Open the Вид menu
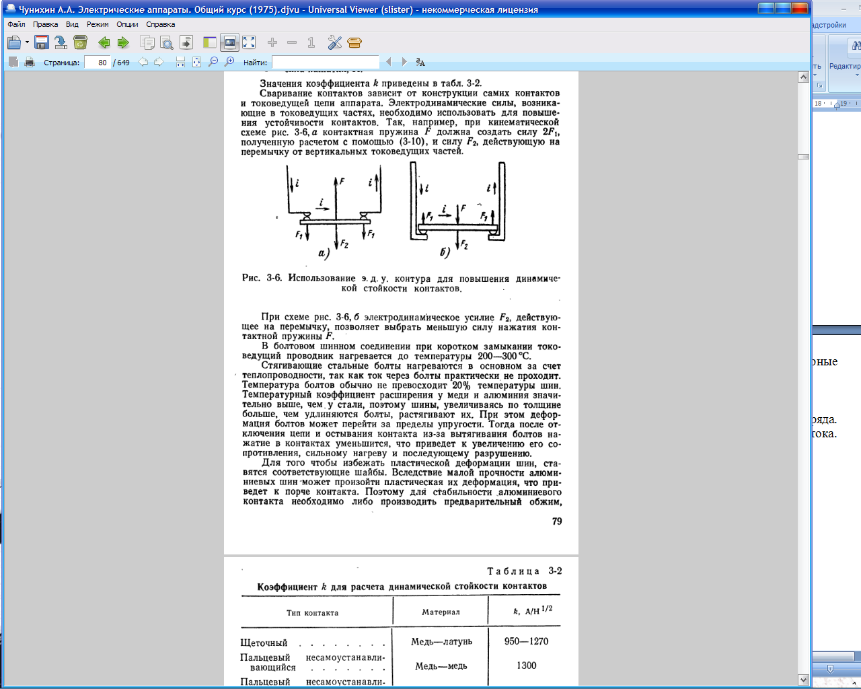Image resolution: width=861 pixels, height=689 pixels. [x=72, y=24]
